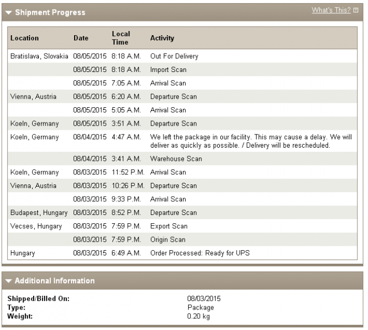
Task: Click the Import Scan activity entry
Action: tap(168, 70)
